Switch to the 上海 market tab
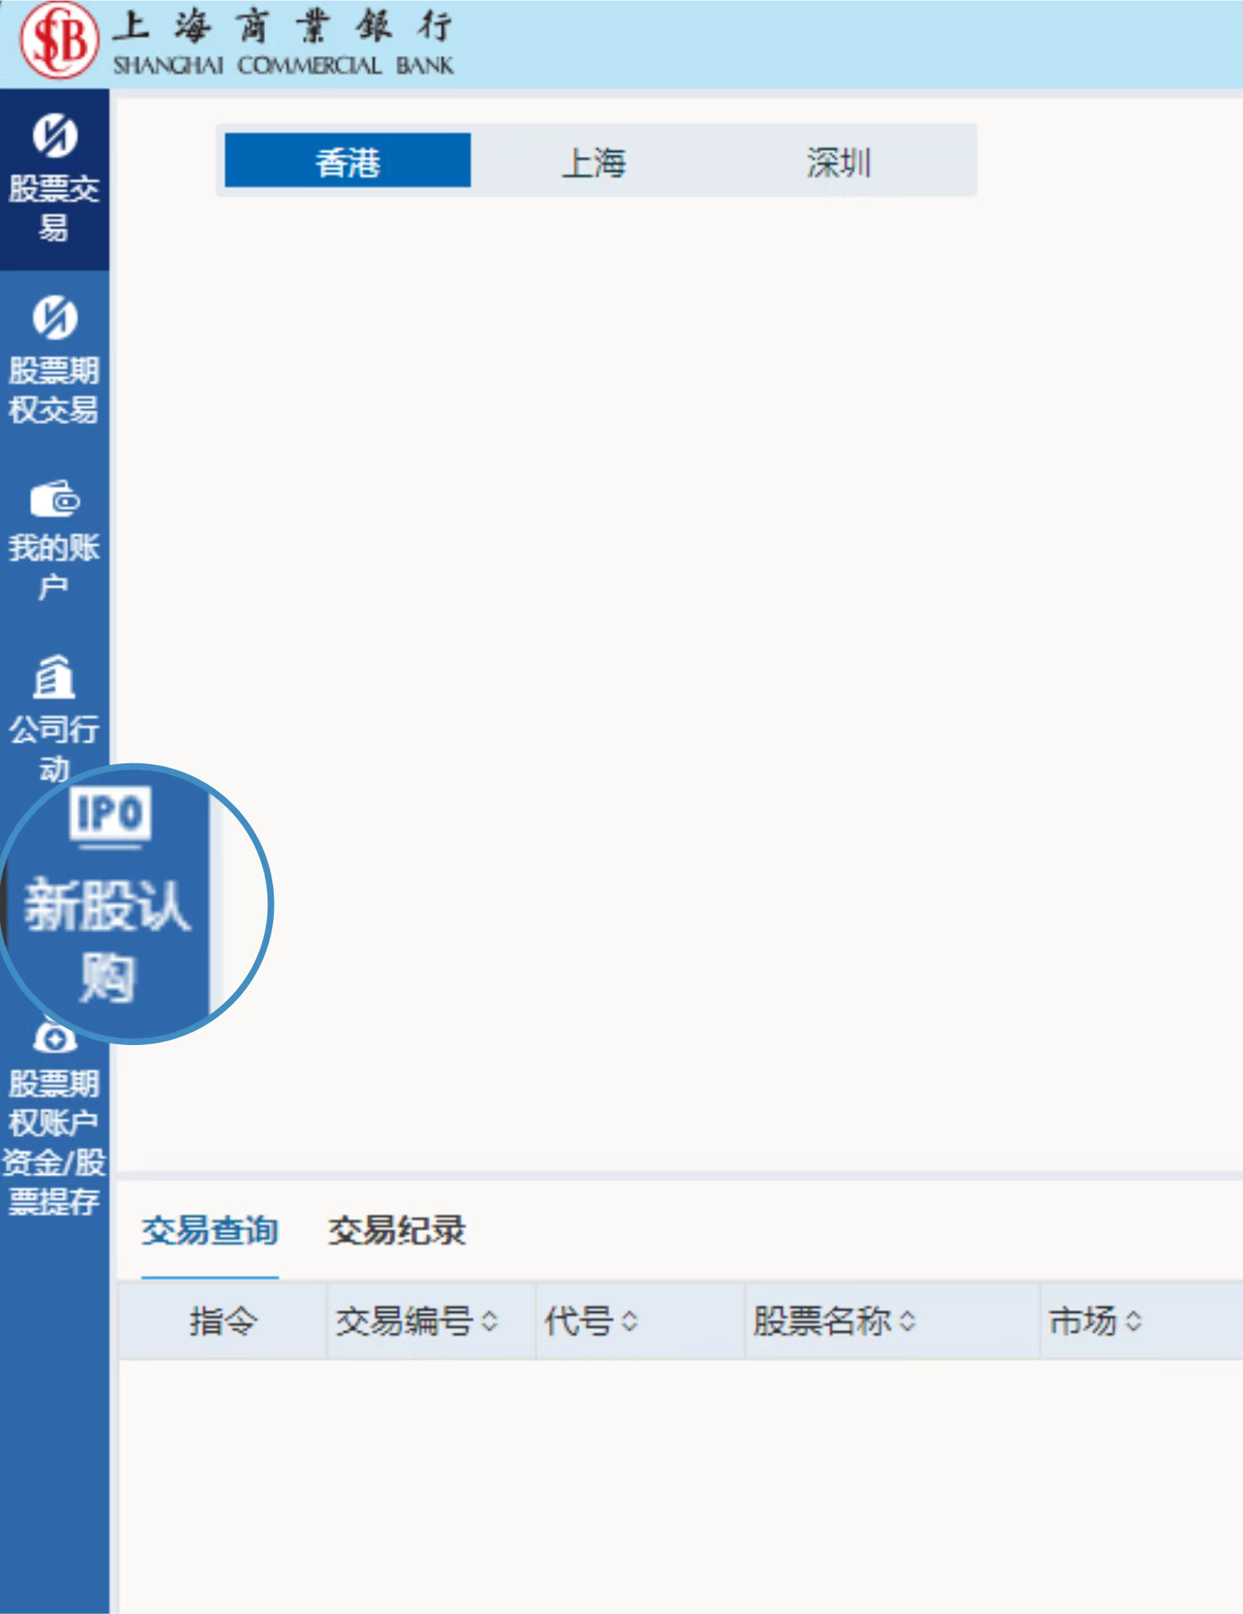Screen dimensions: 1243x1614 pos(593,162)
